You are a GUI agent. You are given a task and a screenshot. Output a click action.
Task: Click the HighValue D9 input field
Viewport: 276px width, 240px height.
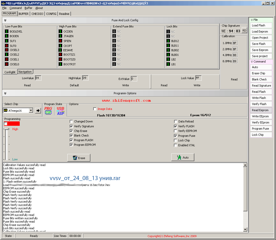(x=85, y=78)
